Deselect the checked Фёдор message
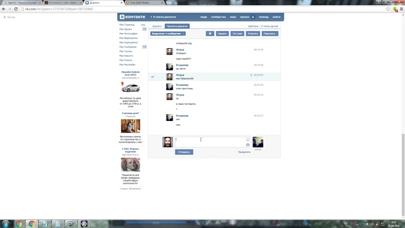Screen dimensions: 405x228 point(153,77)
